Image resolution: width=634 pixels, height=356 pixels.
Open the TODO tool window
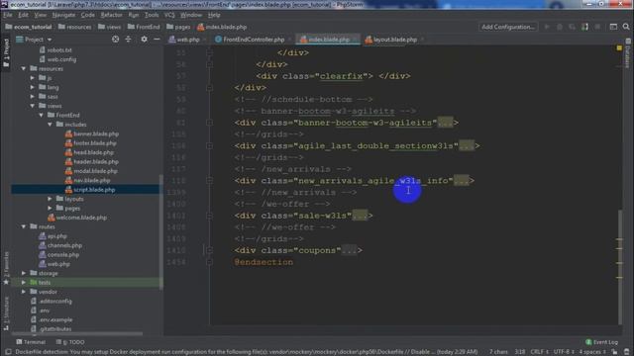[x=70, y=342]
